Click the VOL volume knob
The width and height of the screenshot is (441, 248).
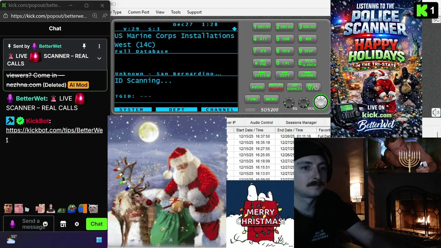click(x=304, y=102)
